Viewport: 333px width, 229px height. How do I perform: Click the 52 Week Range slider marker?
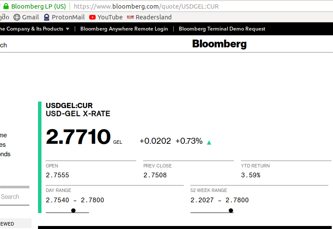(x=231, y=210)
